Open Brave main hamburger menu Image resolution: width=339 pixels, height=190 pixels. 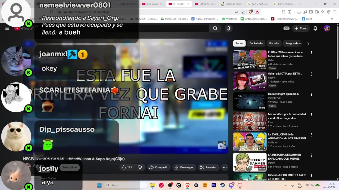click(335, 12)
